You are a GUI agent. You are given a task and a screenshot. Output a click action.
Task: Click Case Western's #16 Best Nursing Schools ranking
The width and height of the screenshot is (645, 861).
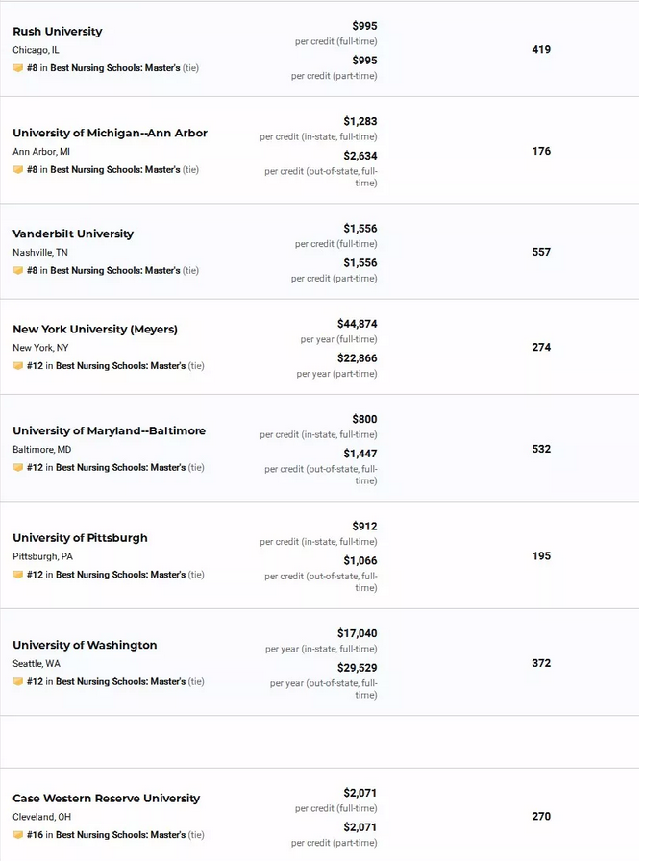click(x=115, y=835)
